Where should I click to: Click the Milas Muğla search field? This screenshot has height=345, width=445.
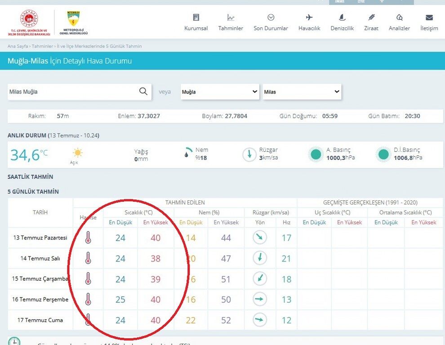[72, 92]
